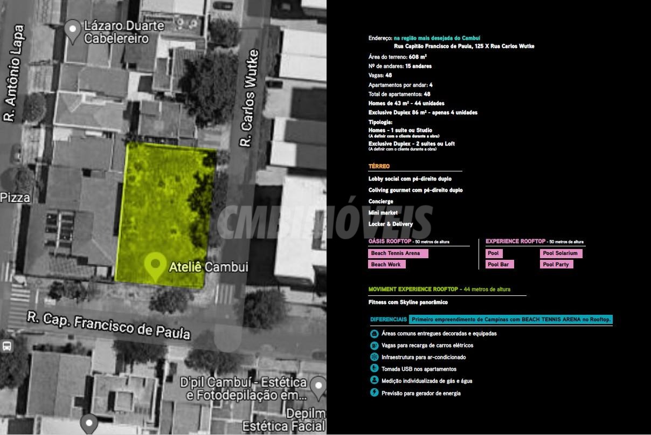The height and width of the screenshot is (435, 651).
Task: Select the electric car charging icon
Action: [374, 346]
